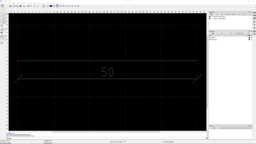
Task: Show all blocks eye button
Action: [211, 14]
